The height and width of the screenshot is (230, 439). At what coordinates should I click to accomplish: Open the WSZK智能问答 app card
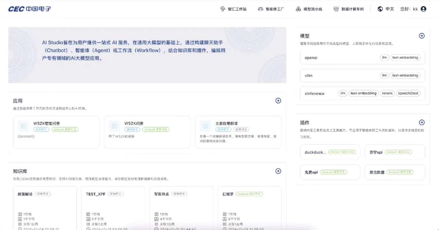(x=56, y=132)
